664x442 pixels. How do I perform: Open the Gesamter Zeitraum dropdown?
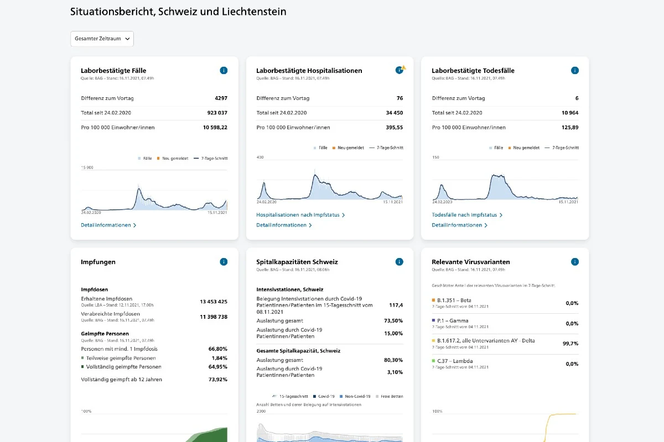pos(102,39)
